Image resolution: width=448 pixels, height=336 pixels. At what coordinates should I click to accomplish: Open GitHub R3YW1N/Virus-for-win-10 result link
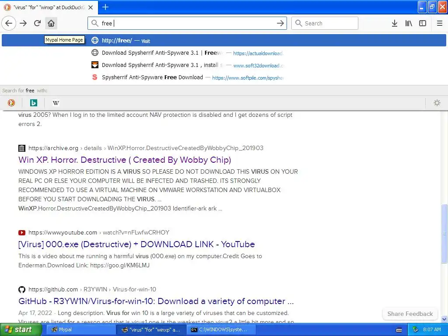(x=156, y=301)
